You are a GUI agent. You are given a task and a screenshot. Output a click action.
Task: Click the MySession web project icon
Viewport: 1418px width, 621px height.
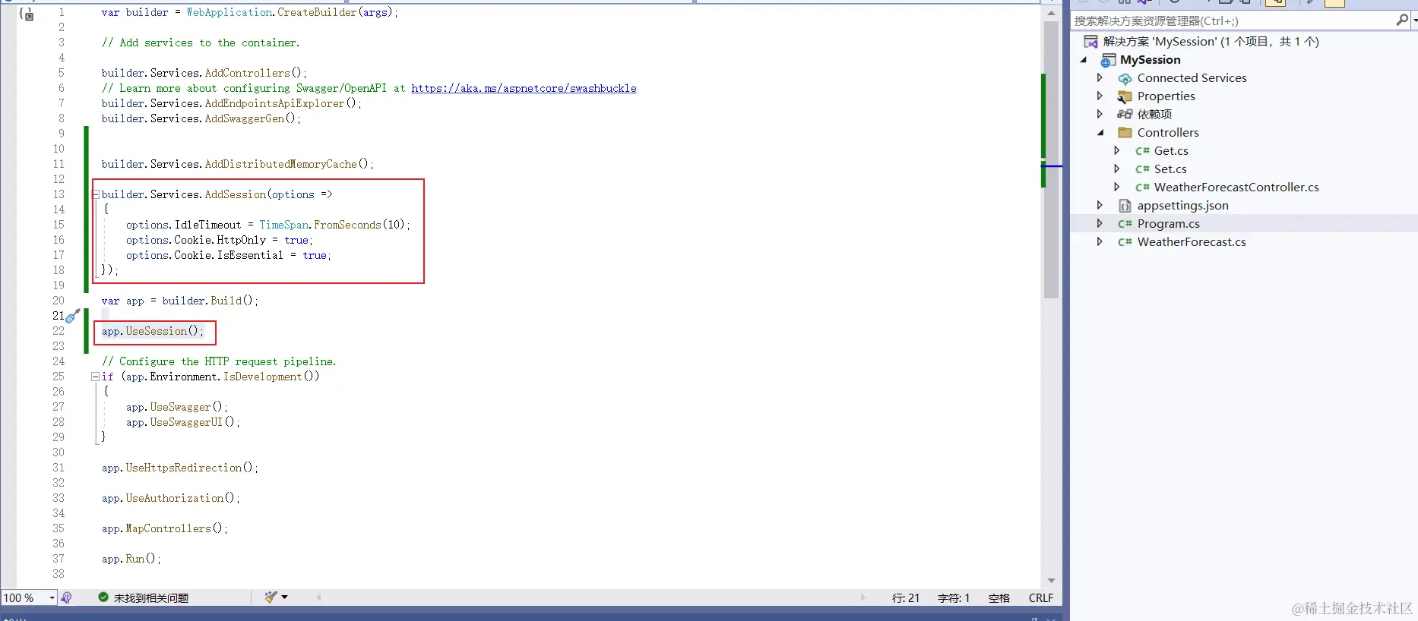point(1109,60)
